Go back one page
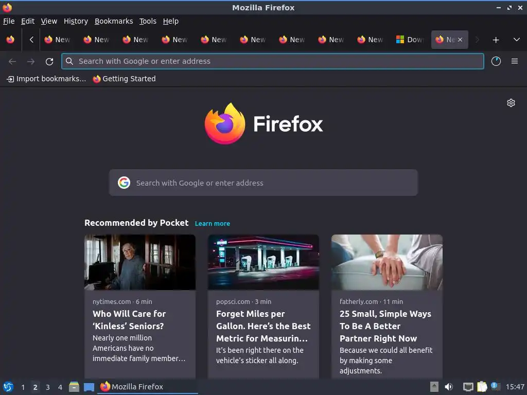The height and width of the screenshot is (395, 527). (12, 62)
